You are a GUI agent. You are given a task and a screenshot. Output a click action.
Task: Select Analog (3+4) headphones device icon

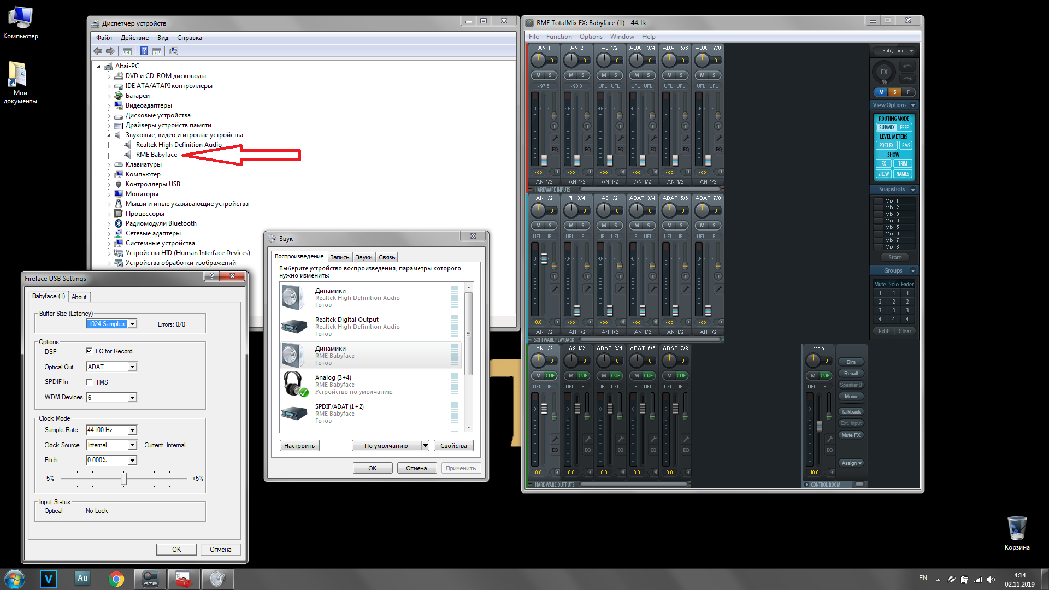(294, 384)
